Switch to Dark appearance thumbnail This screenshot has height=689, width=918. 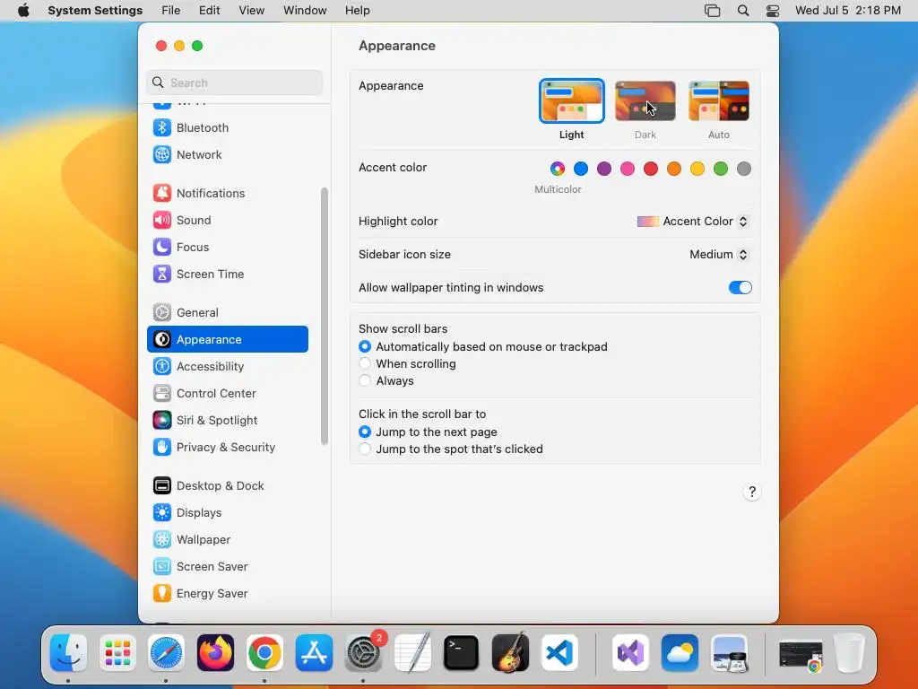coord(645,101)
